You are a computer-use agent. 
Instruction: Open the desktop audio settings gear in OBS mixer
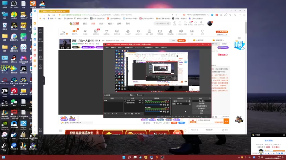[x=168, y=112]
